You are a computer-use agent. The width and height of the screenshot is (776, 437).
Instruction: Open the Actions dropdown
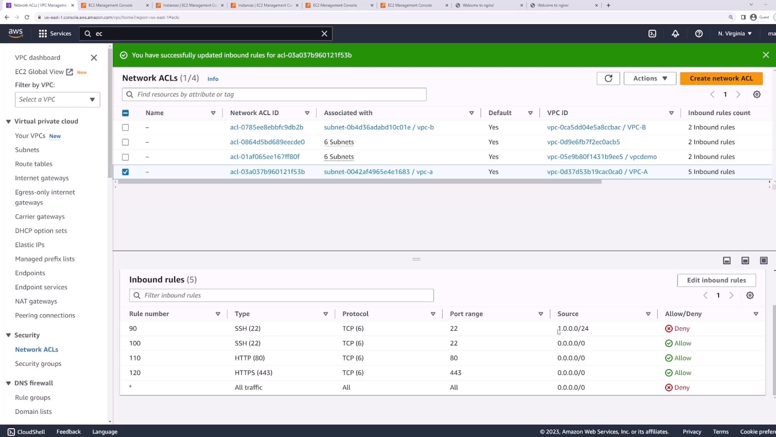click(649, 78)
